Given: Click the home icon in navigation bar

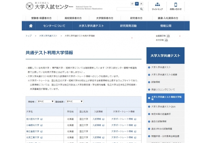Looking at the screenshot, I should coord(31,26).
